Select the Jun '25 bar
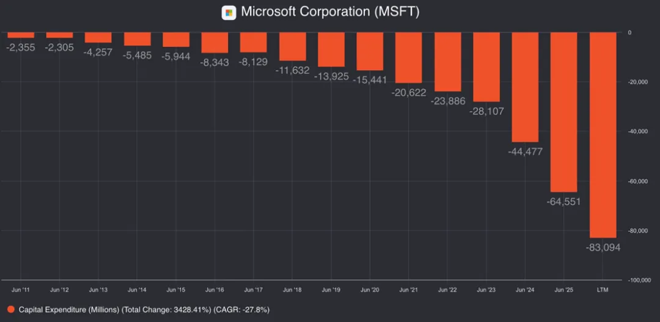 [x=564, y=112]
